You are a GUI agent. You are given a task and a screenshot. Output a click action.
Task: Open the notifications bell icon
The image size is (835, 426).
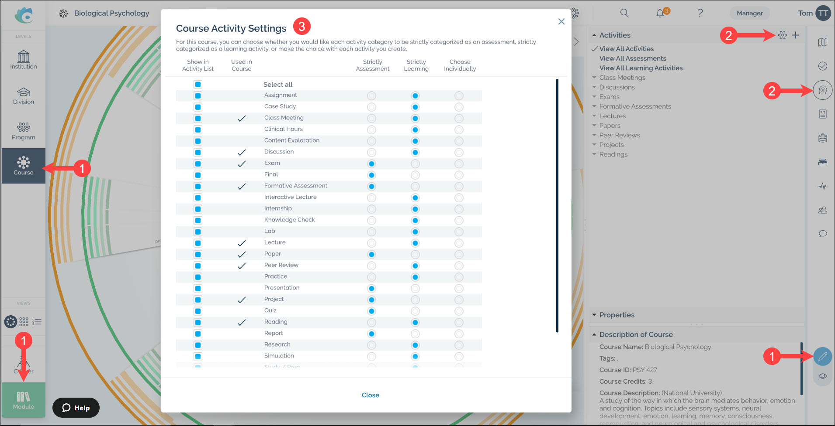pos(661,13)
